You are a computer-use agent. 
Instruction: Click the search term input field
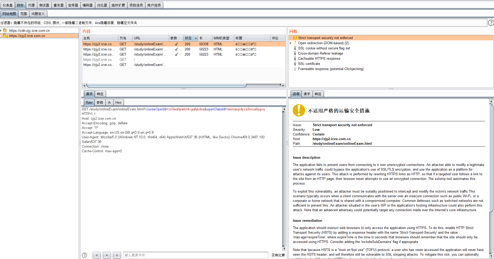point(196,255)
